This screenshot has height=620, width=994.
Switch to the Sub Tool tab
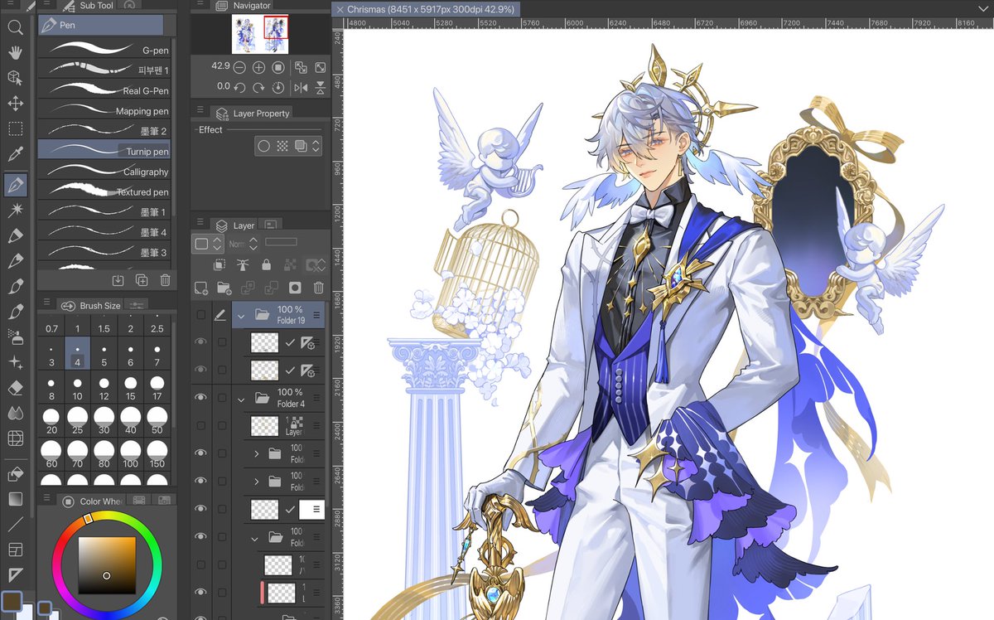(89, 6)
